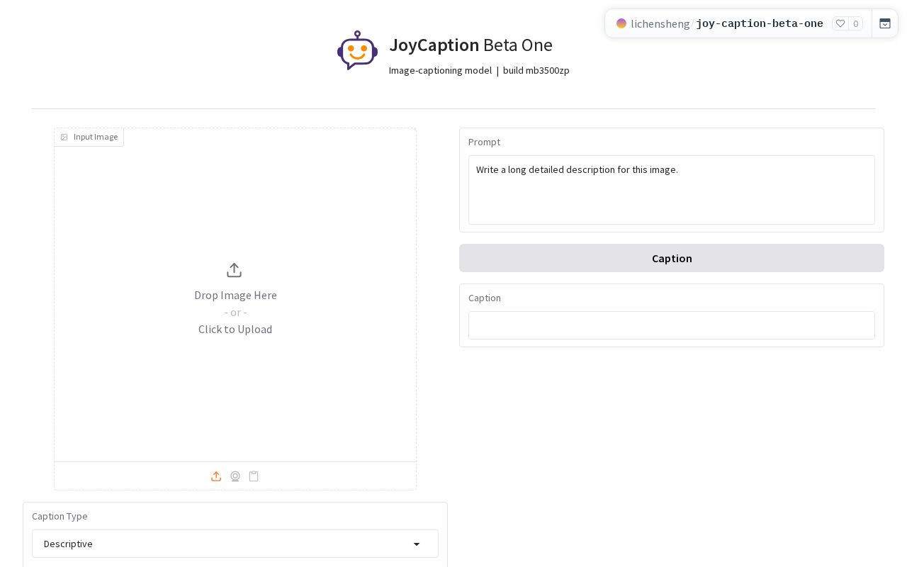Click the lichensheng avatar icon
907x567 pixels.
[621, 23]
